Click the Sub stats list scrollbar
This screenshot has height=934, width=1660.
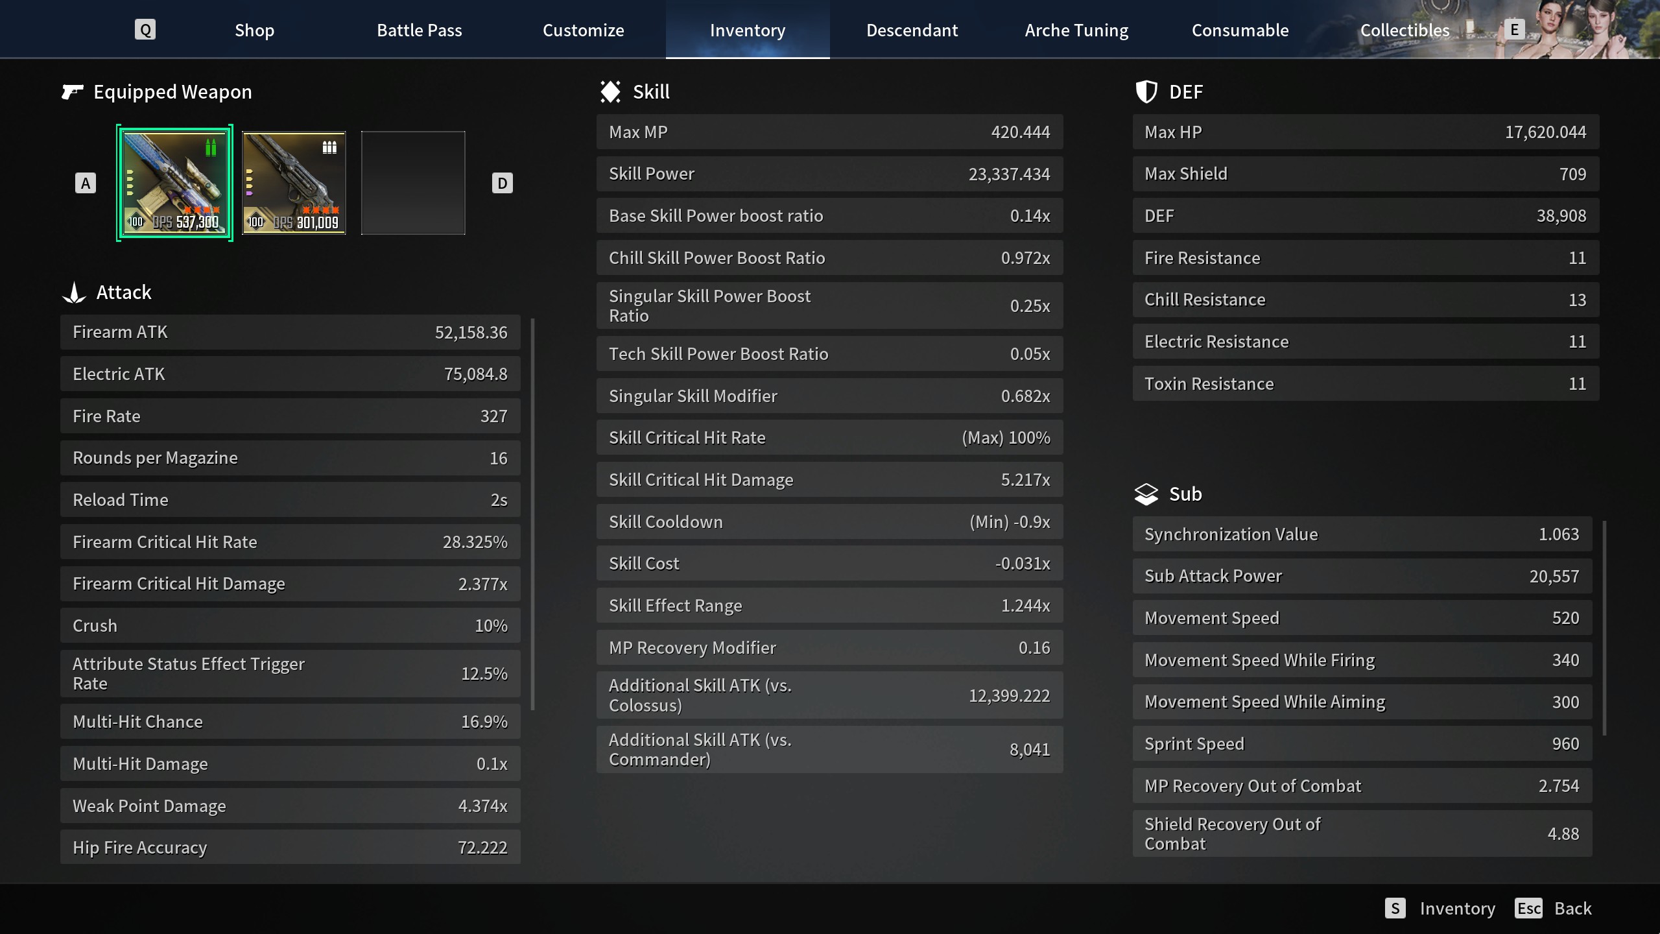point(1604,627)
